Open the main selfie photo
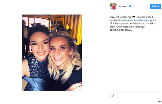This screenshot has height=104, width=162. click(x=52, y=53)
